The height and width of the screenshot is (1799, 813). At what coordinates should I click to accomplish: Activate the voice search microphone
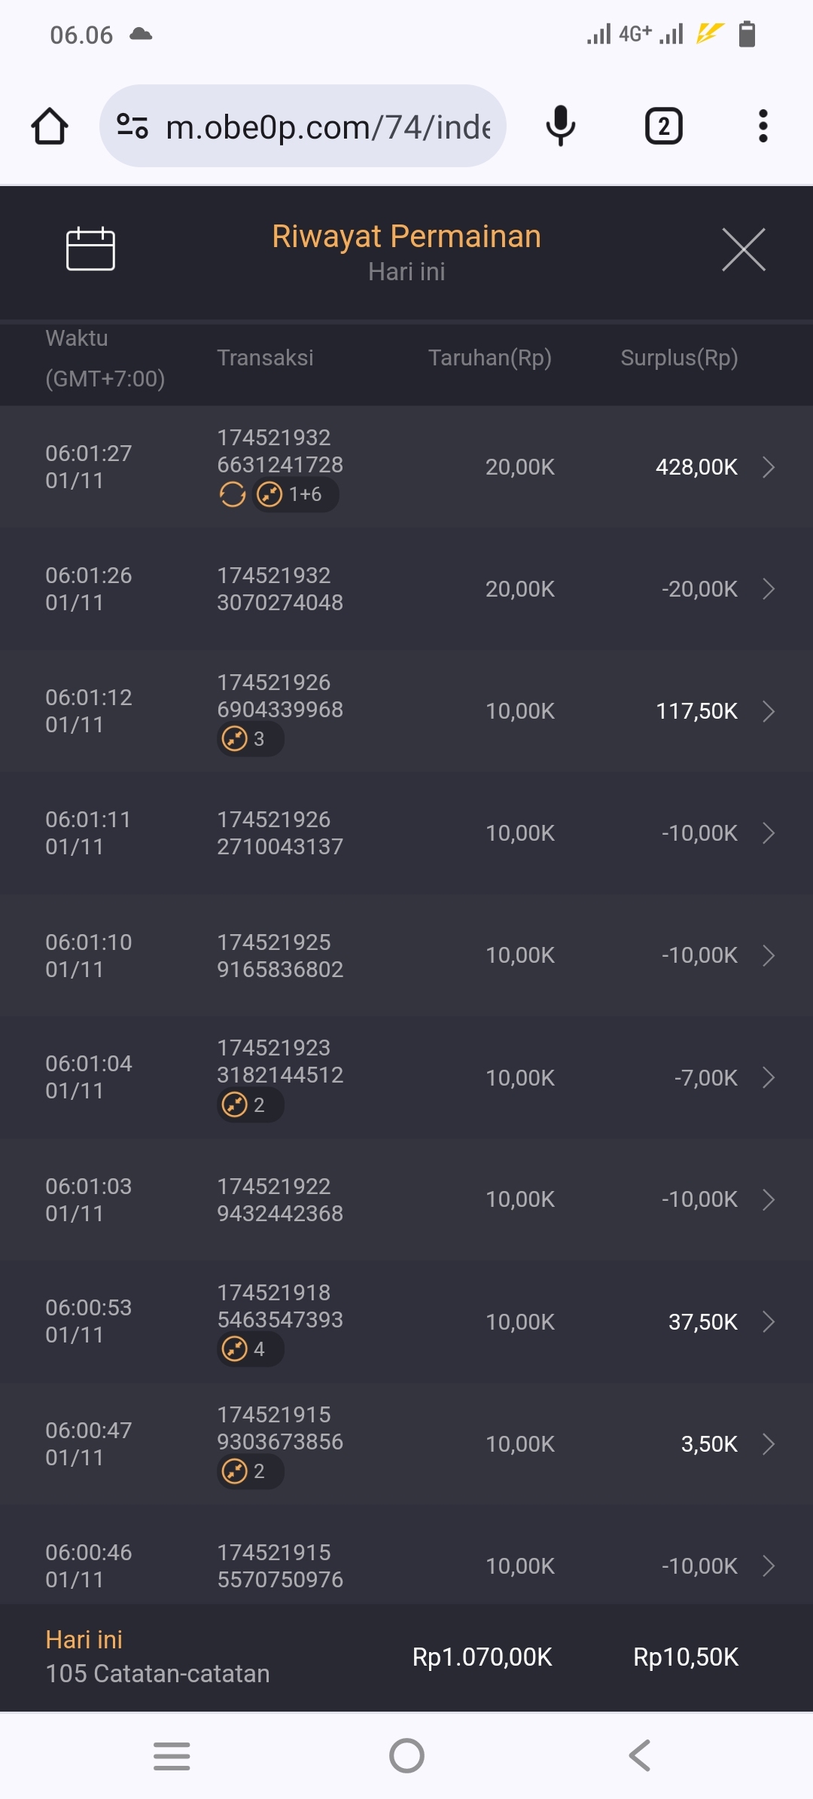click(x=561, y=126)
